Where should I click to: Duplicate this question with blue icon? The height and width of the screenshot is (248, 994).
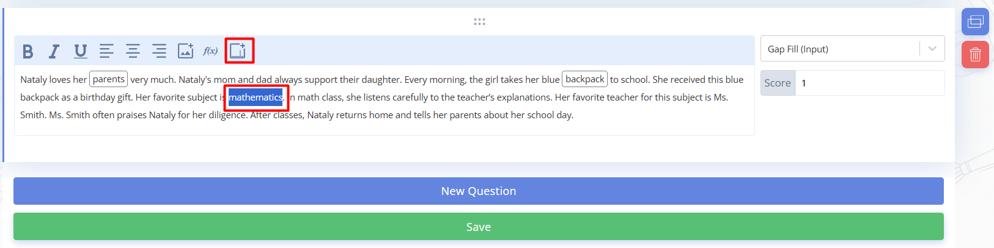tap(975, 22)
